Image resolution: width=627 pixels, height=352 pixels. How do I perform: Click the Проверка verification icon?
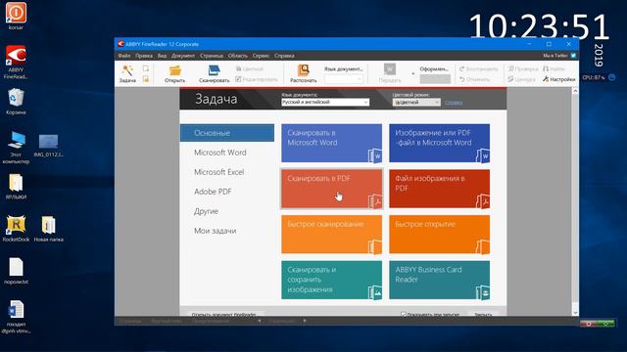pos(510,69)
